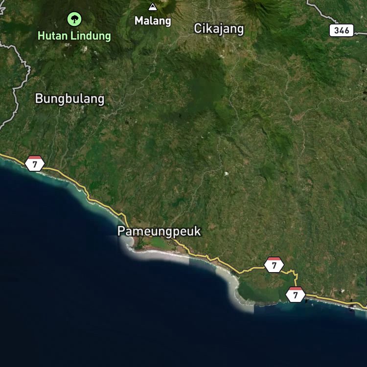Open the Hutan Lindung place label
This screenshot has height=367, width=367.
point(74,36)
